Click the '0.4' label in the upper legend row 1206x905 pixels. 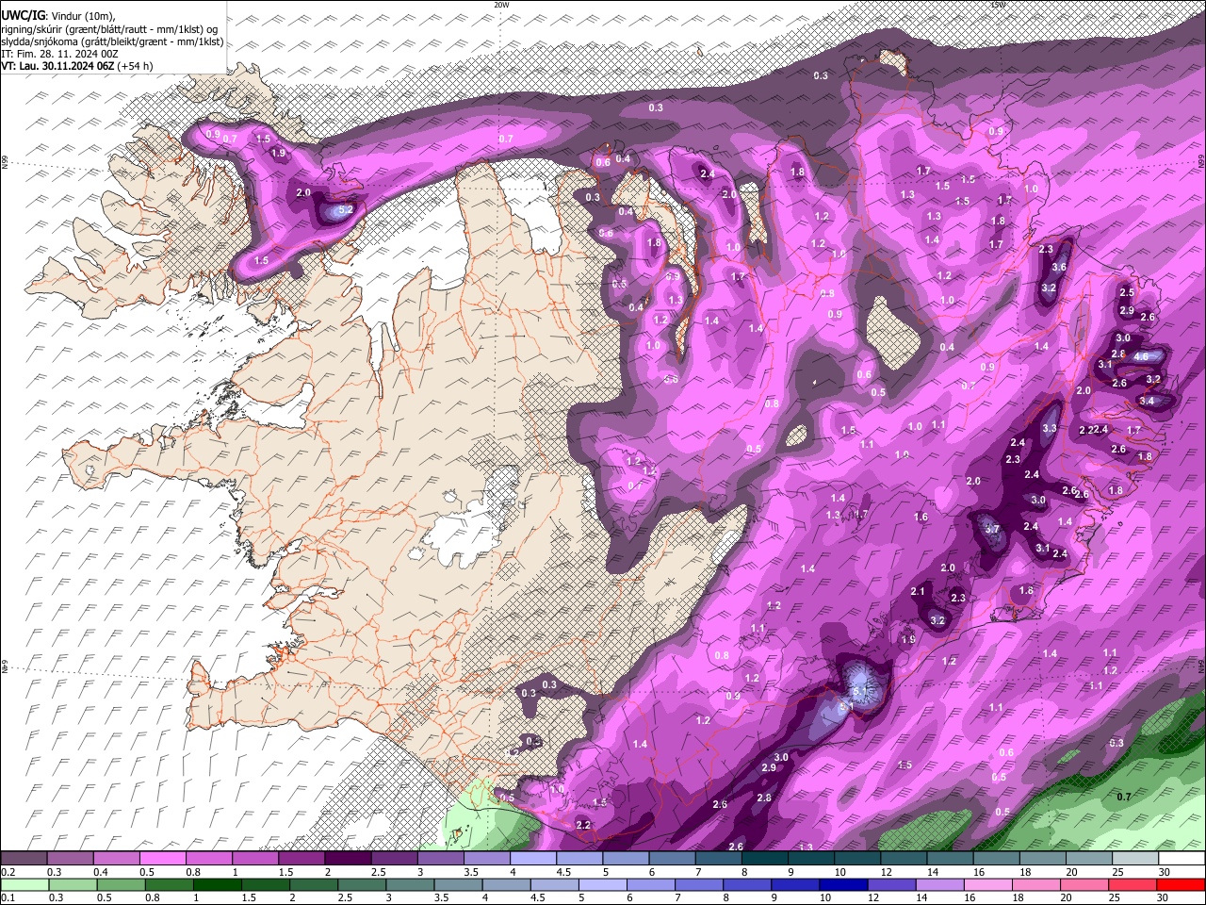pos(100,872)
